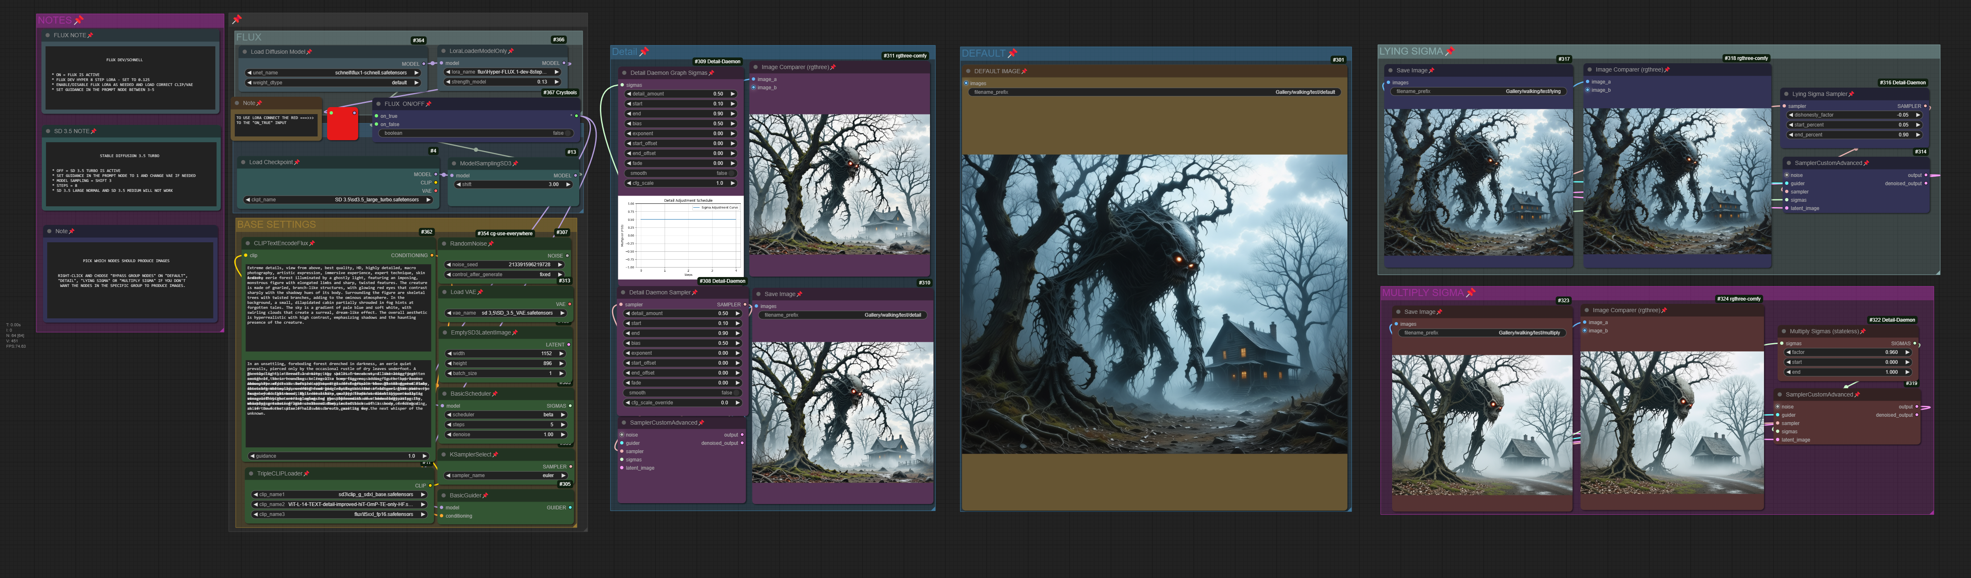The image size is (1971, 578).
Task: Collapse the Load Checkpoint node via its dot
Action: pos(243,162)
